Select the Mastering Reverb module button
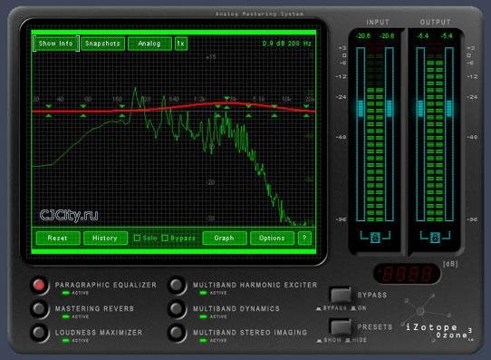The width and height of the screenshot is (491, 360). tap(39, 308)
